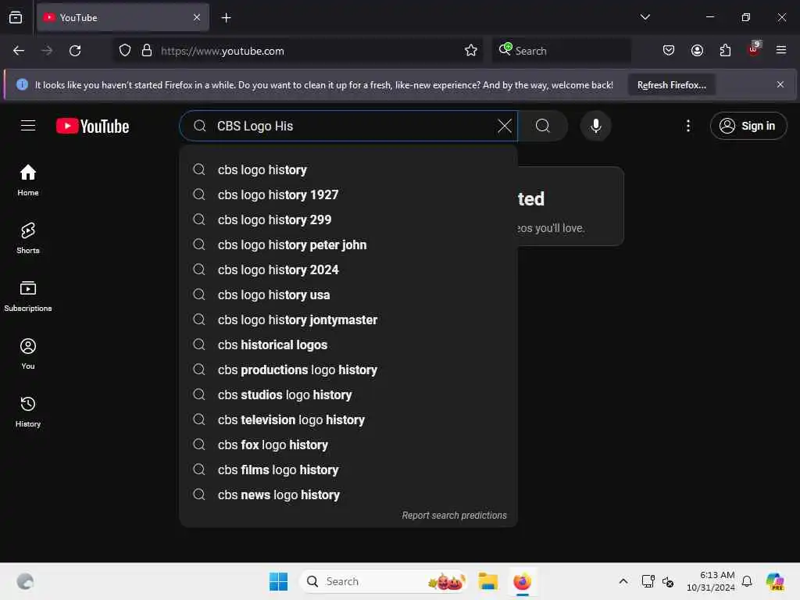Open History in sidebar
Screen dimensions: 800x600
coord(28,411)
